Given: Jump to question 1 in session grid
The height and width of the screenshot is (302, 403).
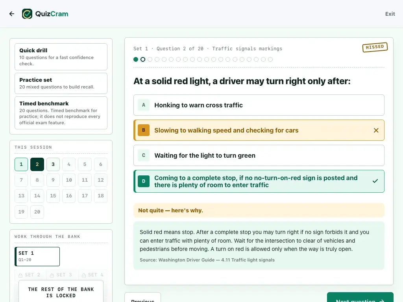Looking at the screenshot, I should 21,164.
